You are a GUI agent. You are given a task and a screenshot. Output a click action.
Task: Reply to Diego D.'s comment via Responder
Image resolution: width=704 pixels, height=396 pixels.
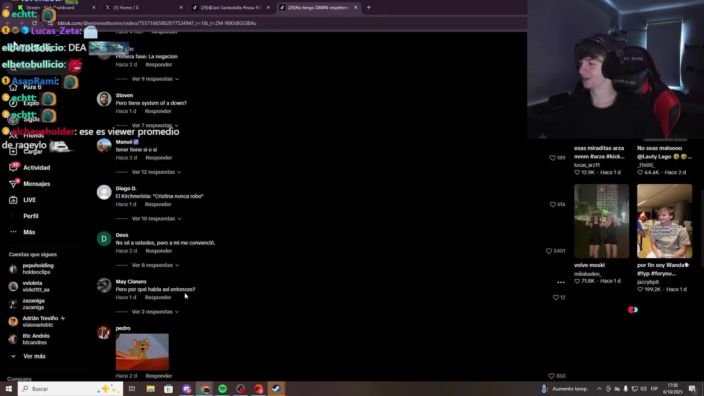(158, 204)
